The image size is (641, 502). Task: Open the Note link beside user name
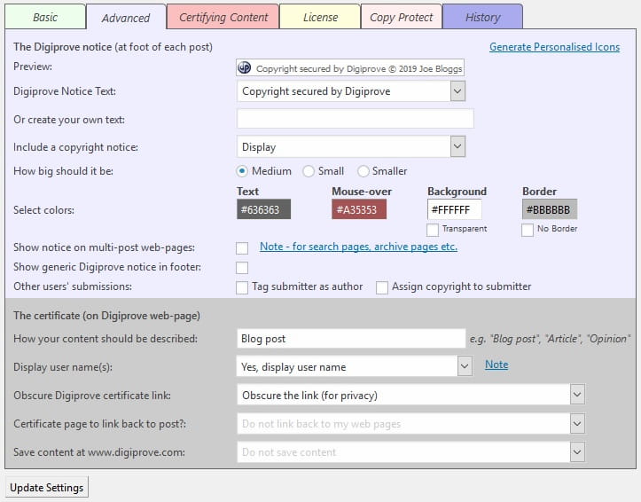tap(496, 365)
